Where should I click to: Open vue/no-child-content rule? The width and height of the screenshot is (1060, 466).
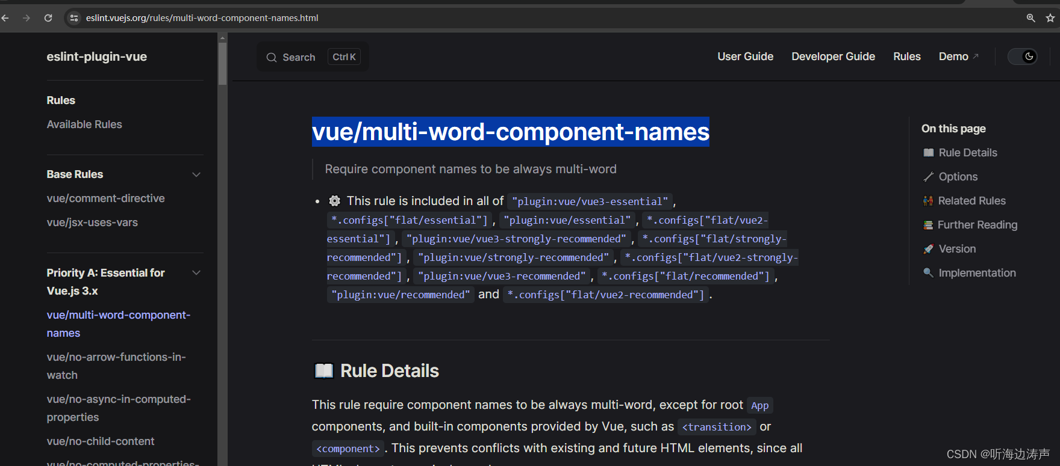(x=101, y=441)
